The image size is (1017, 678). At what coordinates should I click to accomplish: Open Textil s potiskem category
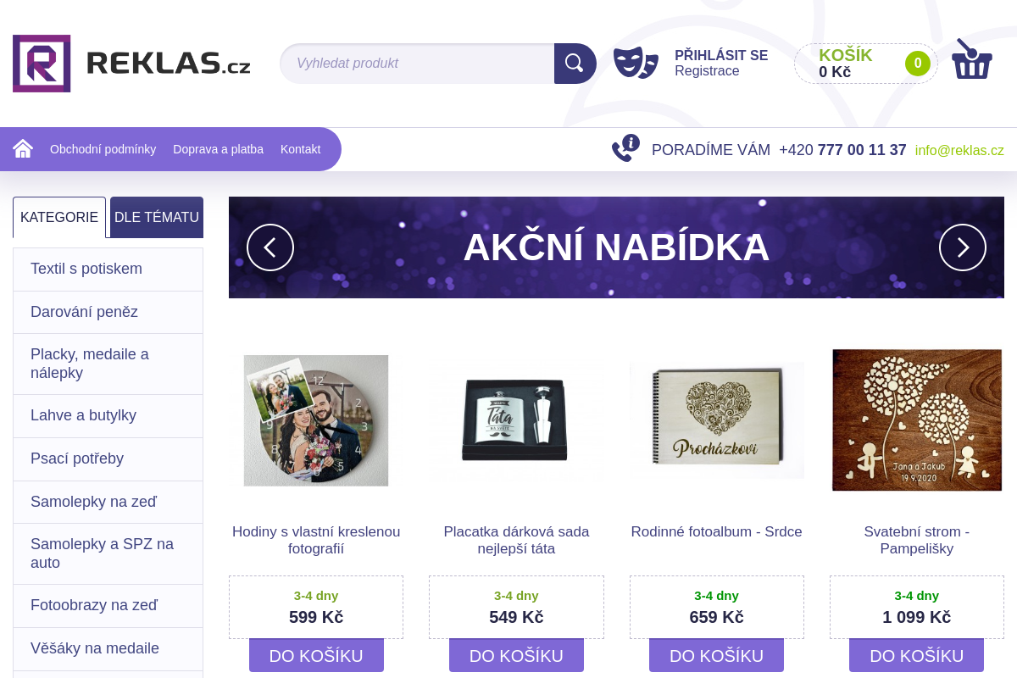pos(86,270)
